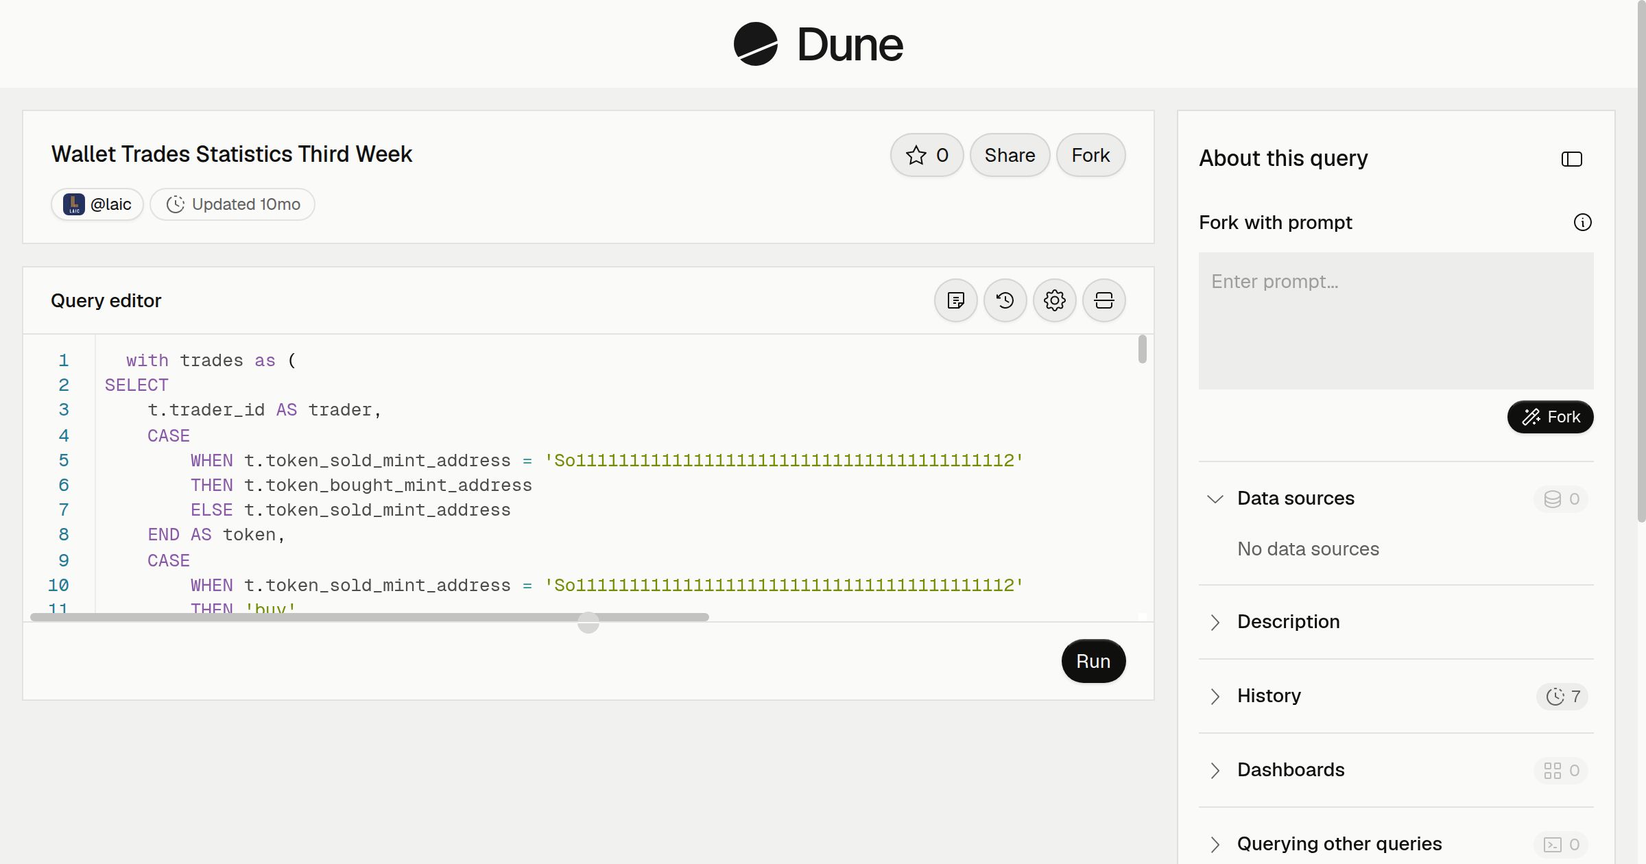Click the Dashboards count badge
Viewport: 1646px width, 864px height.
click(x=1561, y=770)
